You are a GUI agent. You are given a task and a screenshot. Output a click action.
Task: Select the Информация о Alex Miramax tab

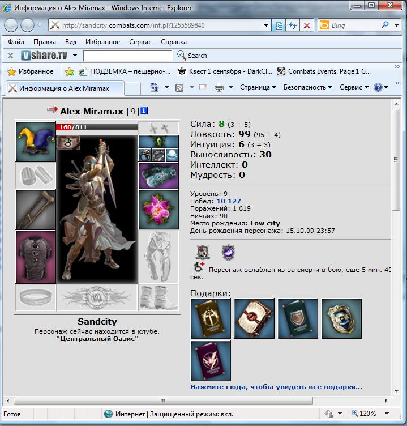(x=65, y=88)
